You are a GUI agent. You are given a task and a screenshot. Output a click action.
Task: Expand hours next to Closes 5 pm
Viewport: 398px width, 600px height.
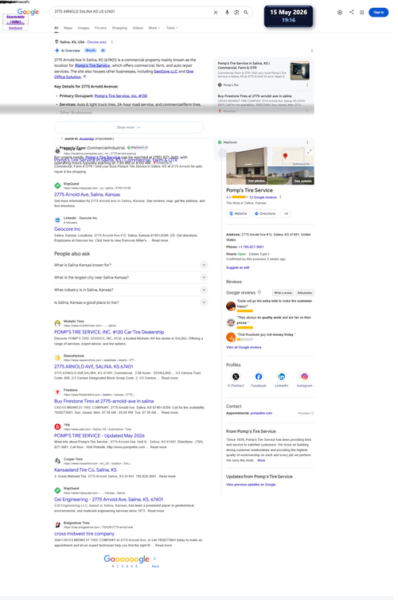269,254
